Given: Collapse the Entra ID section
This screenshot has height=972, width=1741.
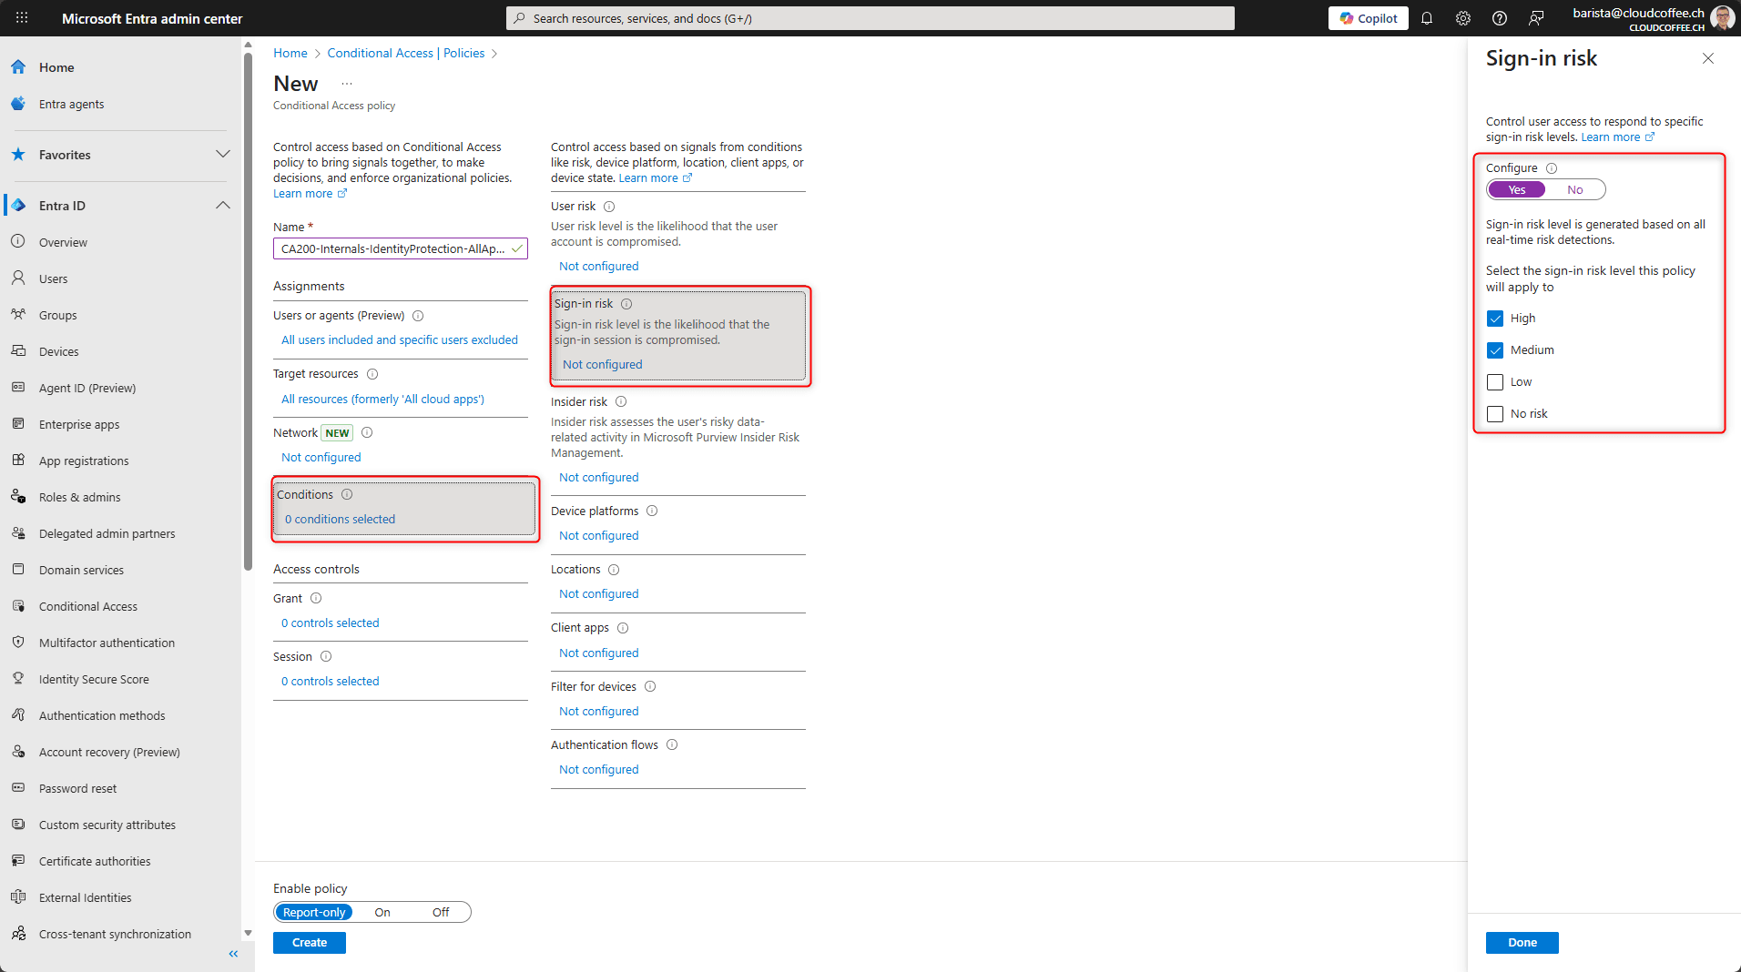Looking at the screenshot, I should pyautogui.click(x=223, y=205).
